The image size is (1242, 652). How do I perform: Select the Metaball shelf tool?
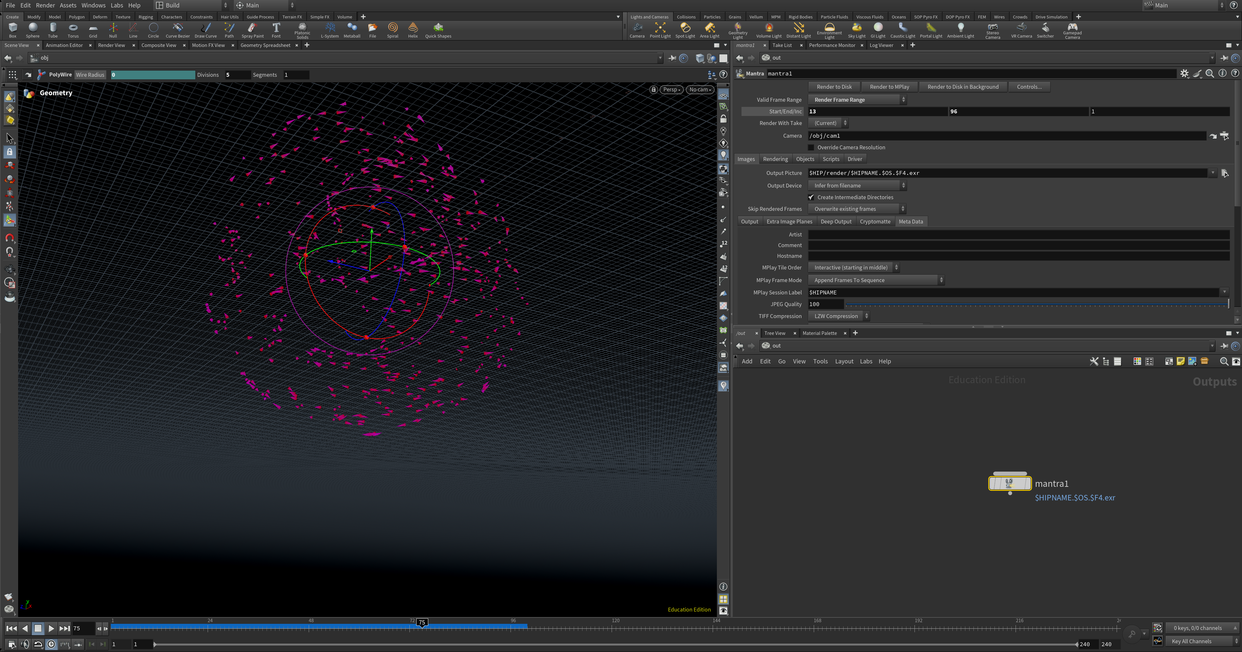(x=352, y=30)
